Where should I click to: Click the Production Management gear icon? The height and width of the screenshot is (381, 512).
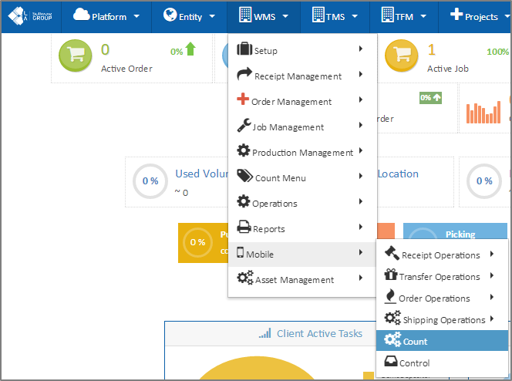(244, 150)
